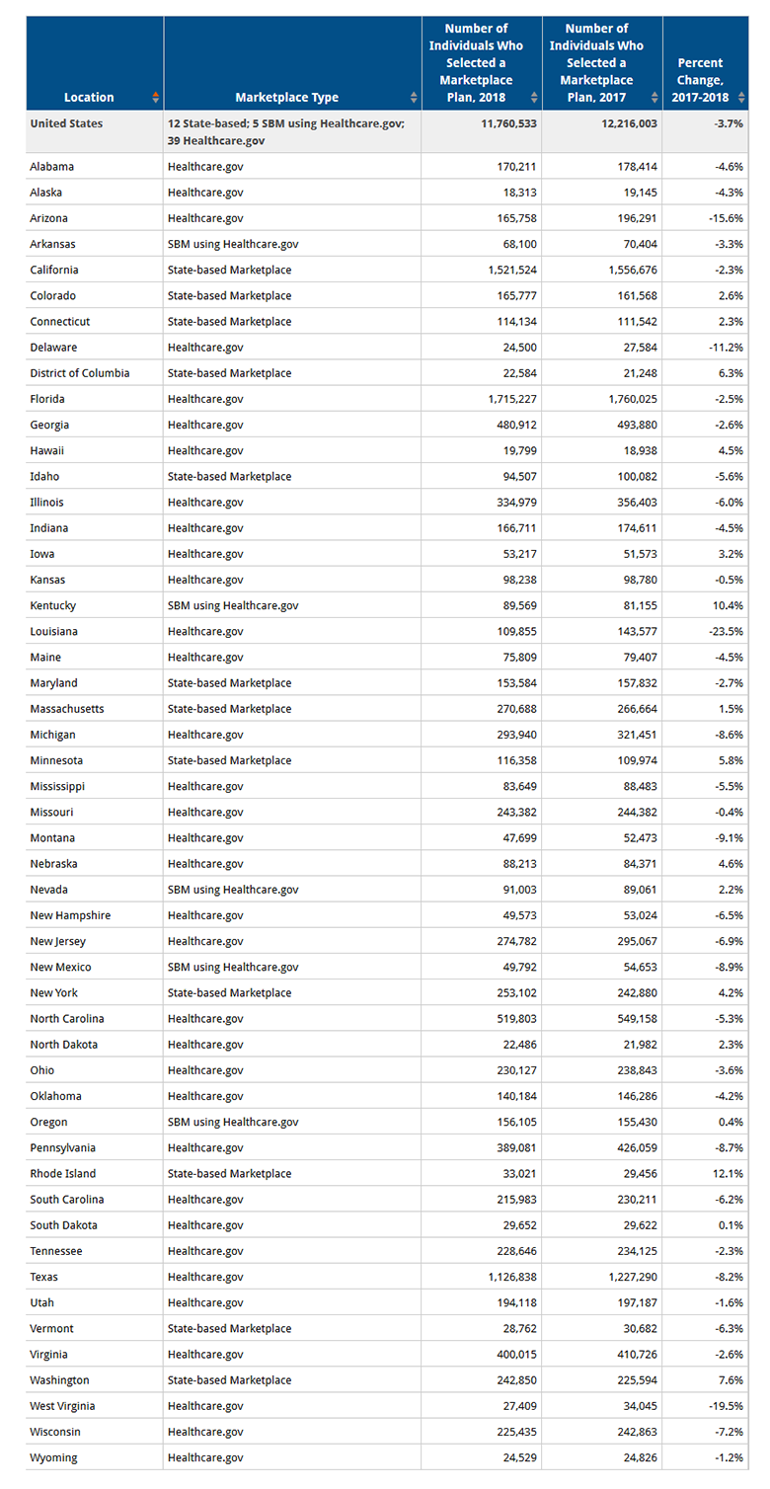Screen dimensions: 770x1489
Task: Select New York State-based Marketplace cell
Action: pos(229,992)
